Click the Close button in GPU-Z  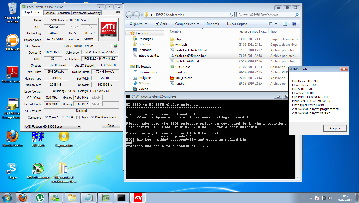pyautogui.click(x=111, y=126)
